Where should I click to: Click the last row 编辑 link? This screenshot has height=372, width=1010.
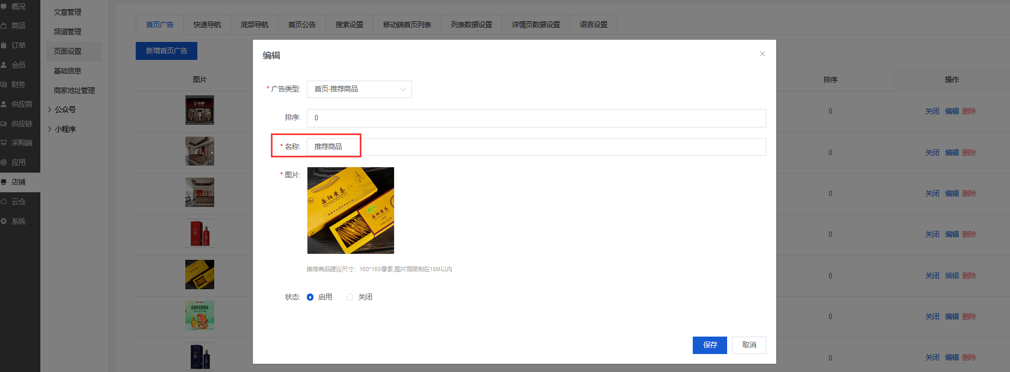point(952,357)
